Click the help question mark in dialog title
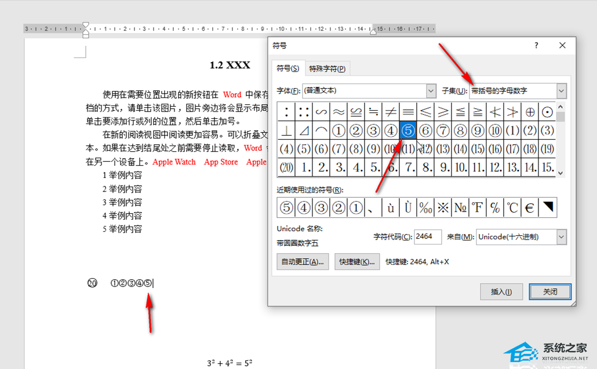The height and width of the screenshot is (369, 597). click(x=536, y=46)
